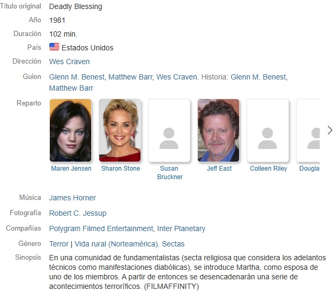Image resolution: width=333 pixels, height=291 pixels.
Task: Open composer James Horner link
Action: pos(73,198)
